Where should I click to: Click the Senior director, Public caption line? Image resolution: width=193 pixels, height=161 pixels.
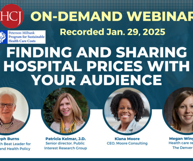[x=65, y=144]
